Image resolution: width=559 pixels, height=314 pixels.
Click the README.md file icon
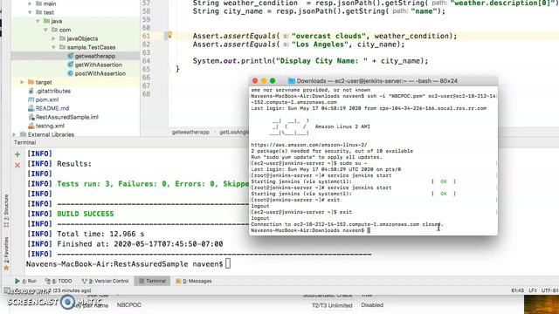coord(31,108)
